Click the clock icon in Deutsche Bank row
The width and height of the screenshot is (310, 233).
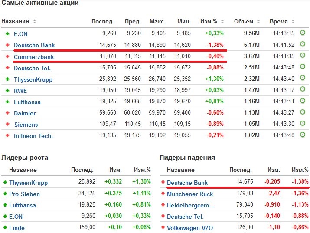303,45
